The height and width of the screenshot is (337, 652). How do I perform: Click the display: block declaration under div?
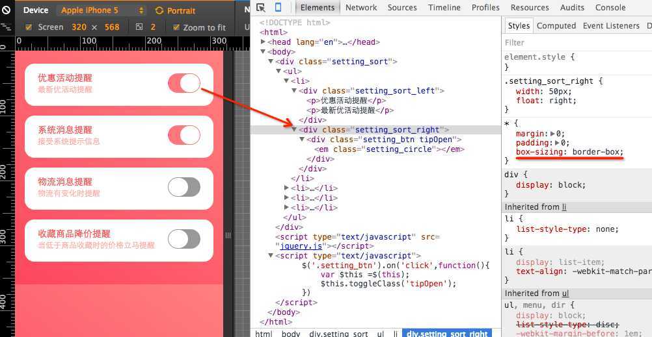(550, 185)
